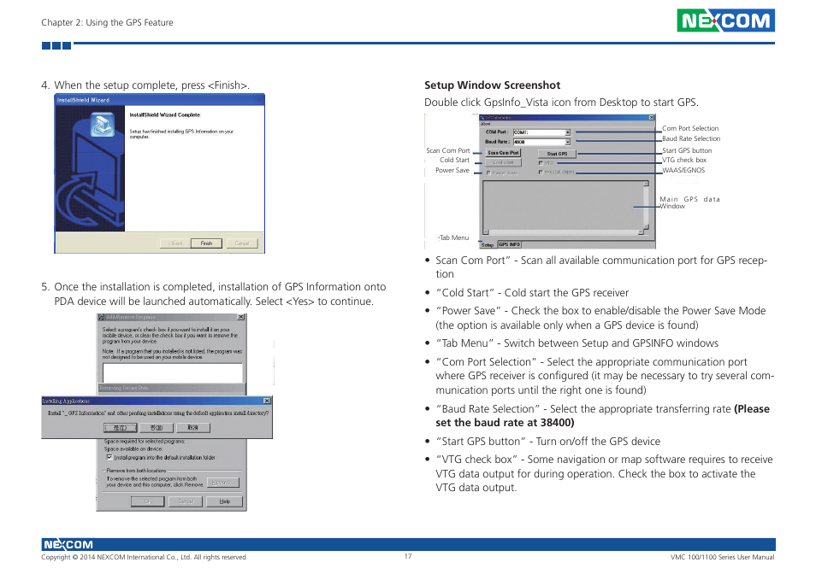
Task: Click the scroll-up arrow of GPS data window
Action: pyautogui.click(x=646, y=184)
